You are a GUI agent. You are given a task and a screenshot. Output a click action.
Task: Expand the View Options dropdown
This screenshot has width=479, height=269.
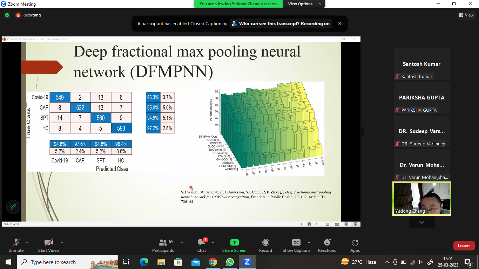point(304,4)
